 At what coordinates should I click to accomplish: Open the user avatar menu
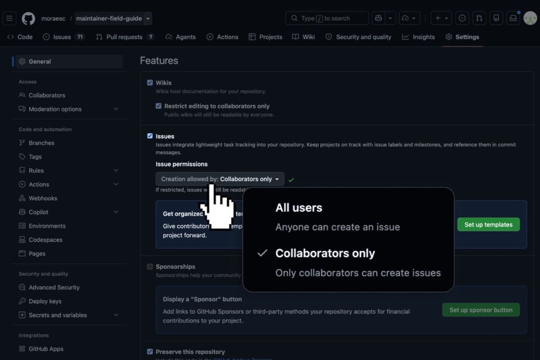(530, 18)
